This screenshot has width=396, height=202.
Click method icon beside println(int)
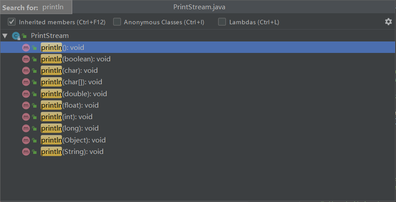click(26, 117)
